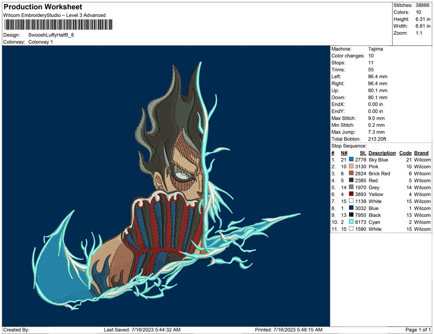Click the Brand column header

point(421,153)
